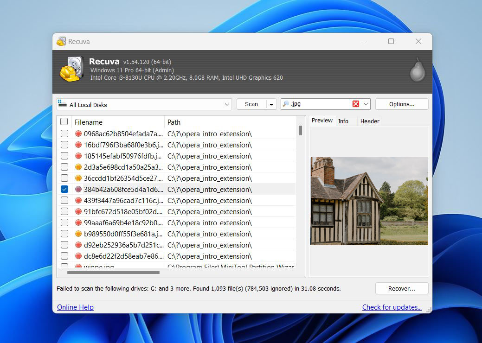
Task: Check the box for 36ccdd1bf26354d5ce27
Action: tap(64, 178)
